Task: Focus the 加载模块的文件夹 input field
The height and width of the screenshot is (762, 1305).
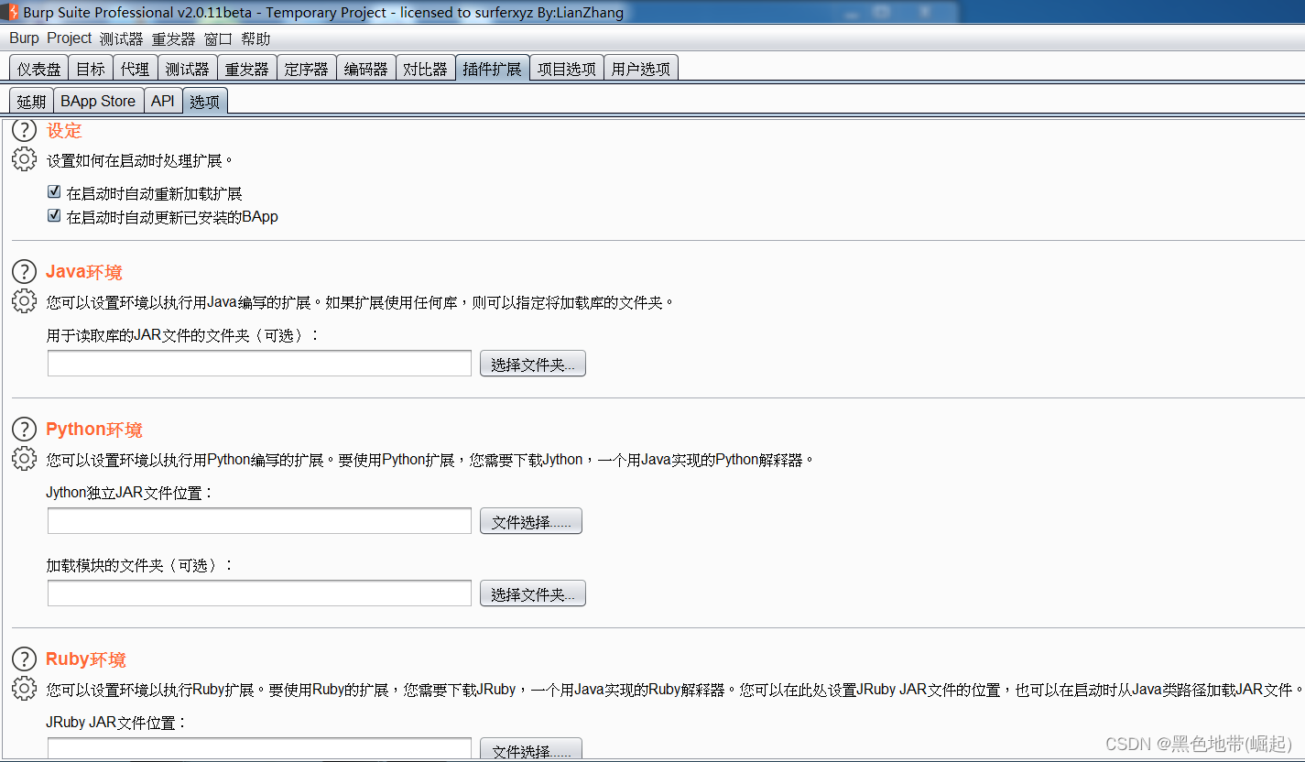Action: point(259,593)
